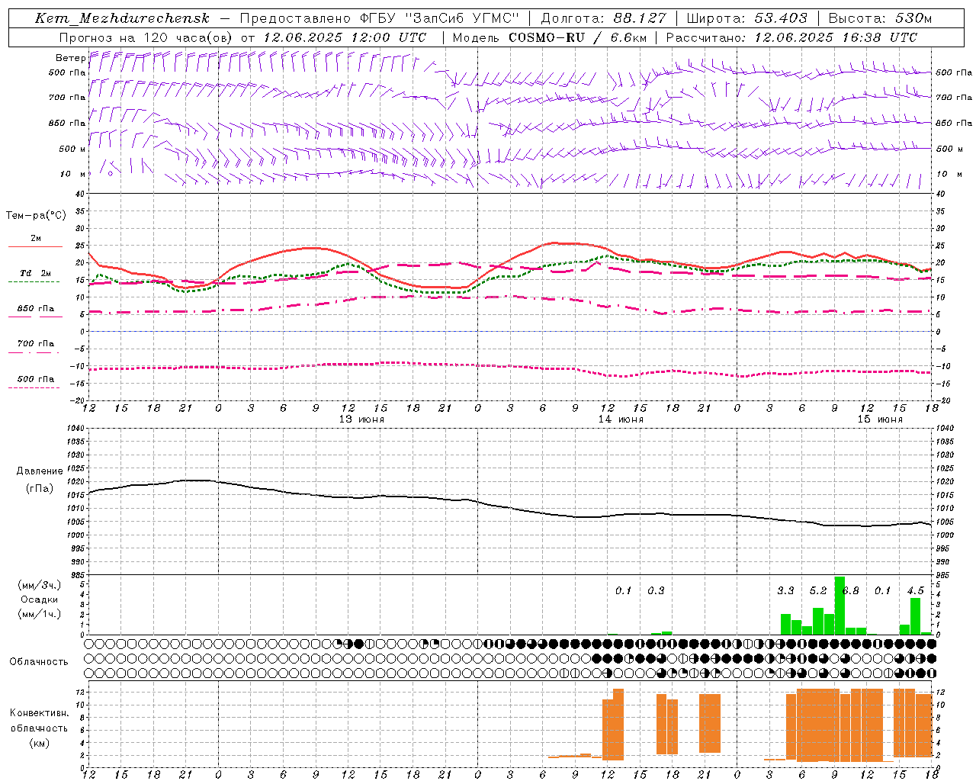Click the 15 июня date label
976x781 pixels.
tap(880, 419)
